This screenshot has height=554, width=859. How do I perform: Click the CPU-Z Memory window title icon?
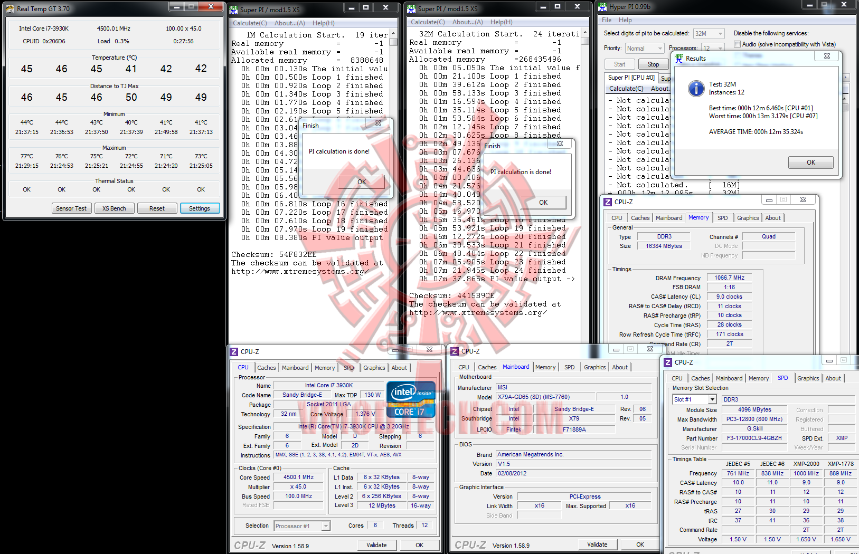pos(608,202)
